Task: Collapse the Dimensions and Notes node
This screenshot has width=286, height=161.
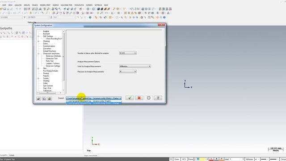Action: click(x=38, y=54)
